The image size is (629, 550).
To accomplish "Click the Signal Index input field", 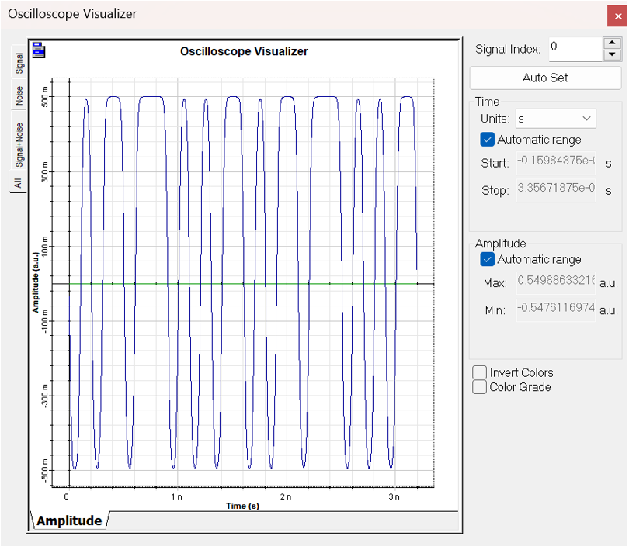I will 575,48.
